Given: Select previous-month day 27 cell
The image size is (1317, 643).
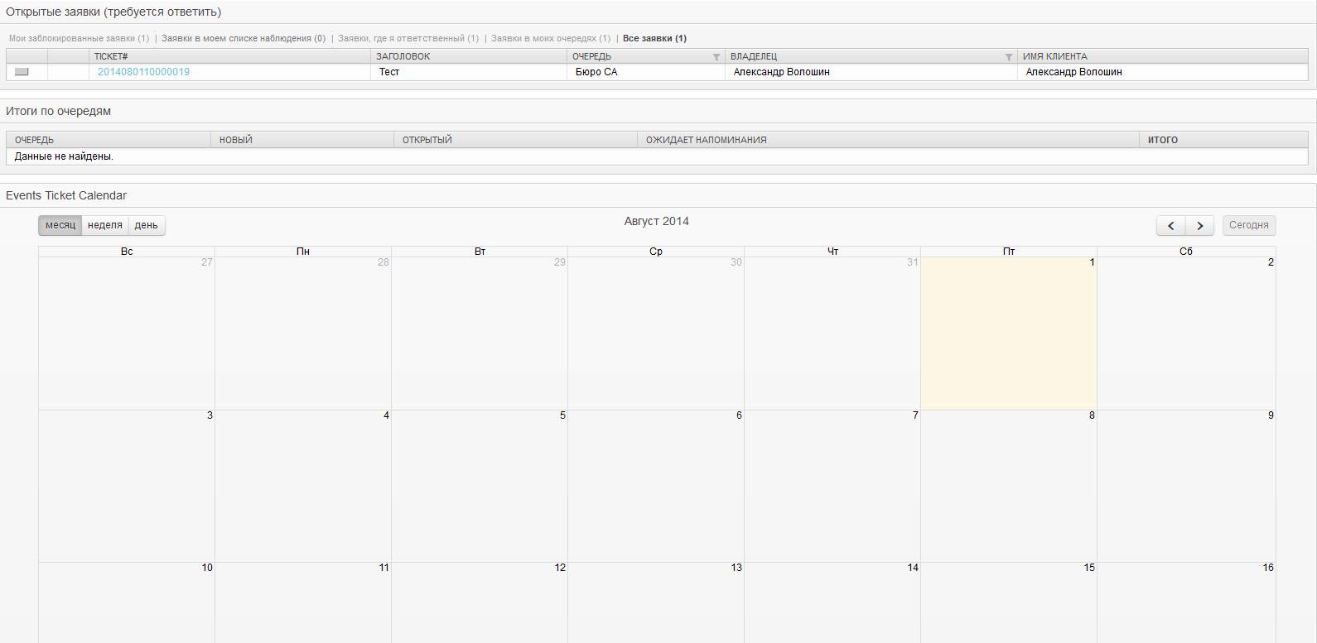Looking at the screenshot, I should (x=127, y=333).
